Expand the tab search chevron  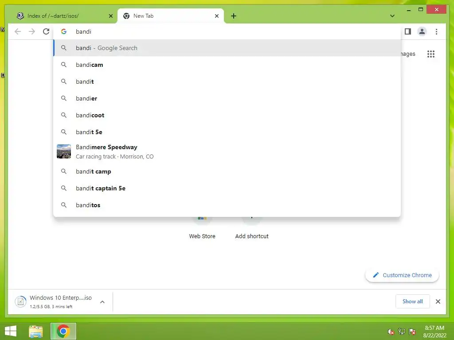[392, 16]
